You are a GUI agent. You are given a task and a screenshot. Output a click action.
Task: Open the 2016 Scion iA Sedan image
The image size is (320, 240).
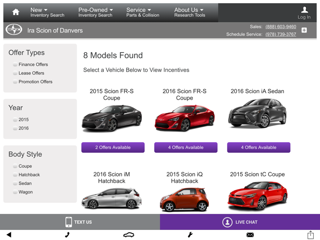(257, 113)
